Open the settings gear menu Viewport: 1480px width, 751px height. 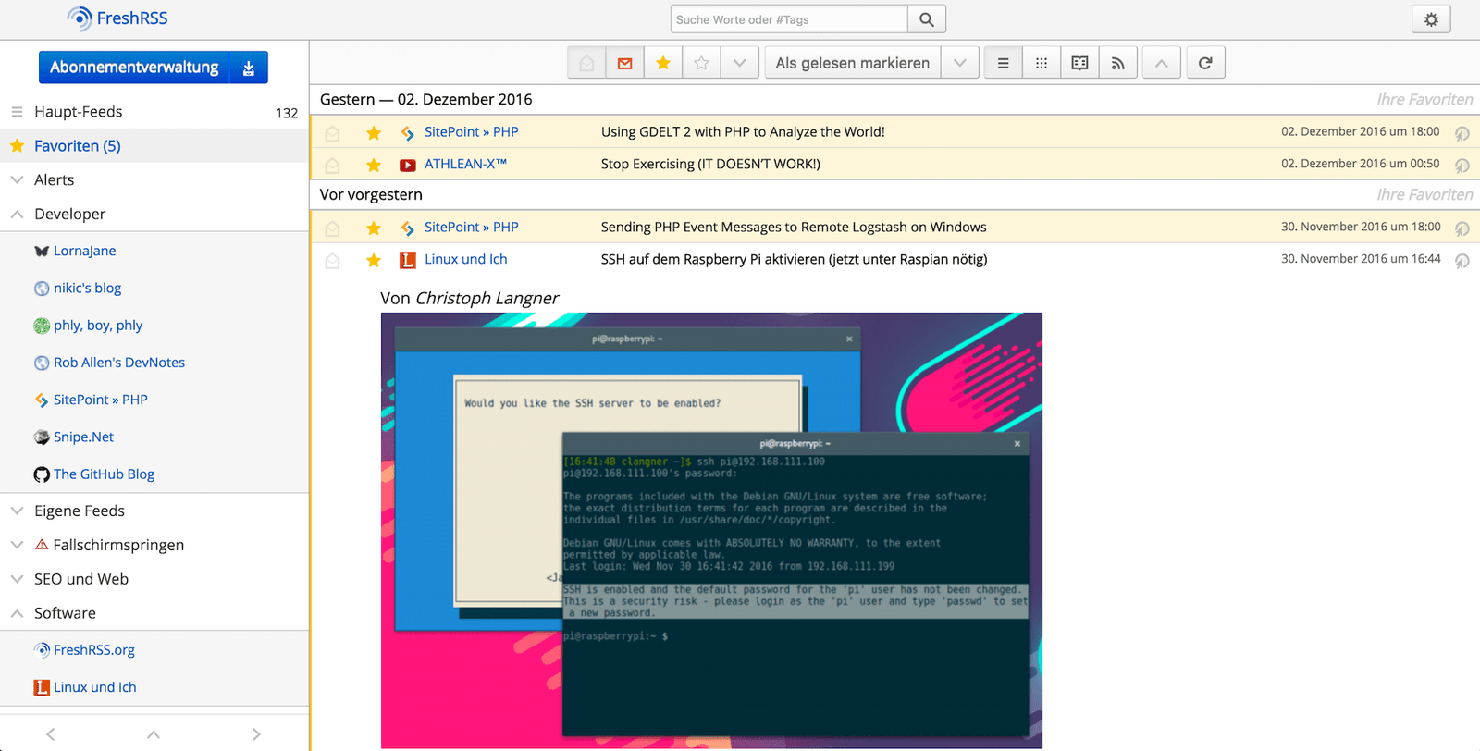coord(1431,19)
